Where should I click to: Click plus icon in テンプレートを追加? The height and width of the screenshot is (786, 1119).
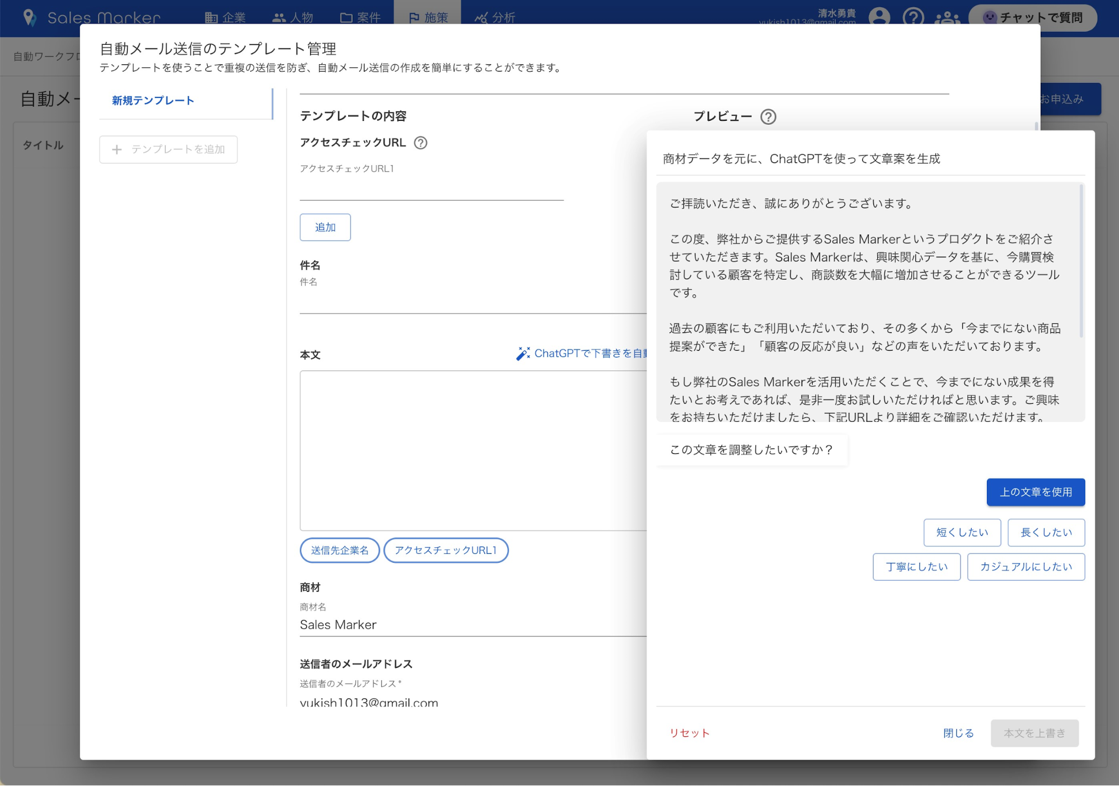(x=116, y=149)
